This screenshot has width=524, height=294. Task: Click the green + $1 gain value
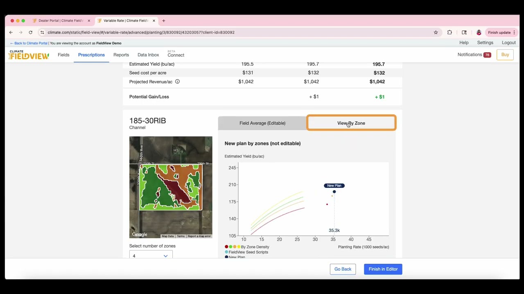click(x=379, y=97)
